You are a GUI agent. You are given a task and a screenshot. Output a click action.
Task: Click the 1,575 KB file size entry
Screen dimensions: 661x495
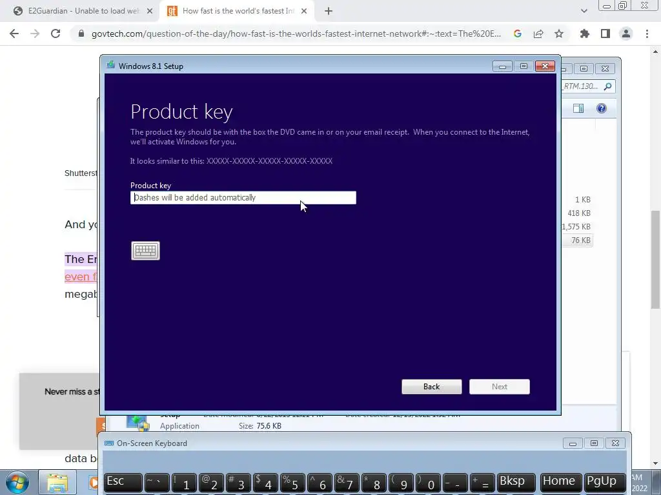(576, 227)
